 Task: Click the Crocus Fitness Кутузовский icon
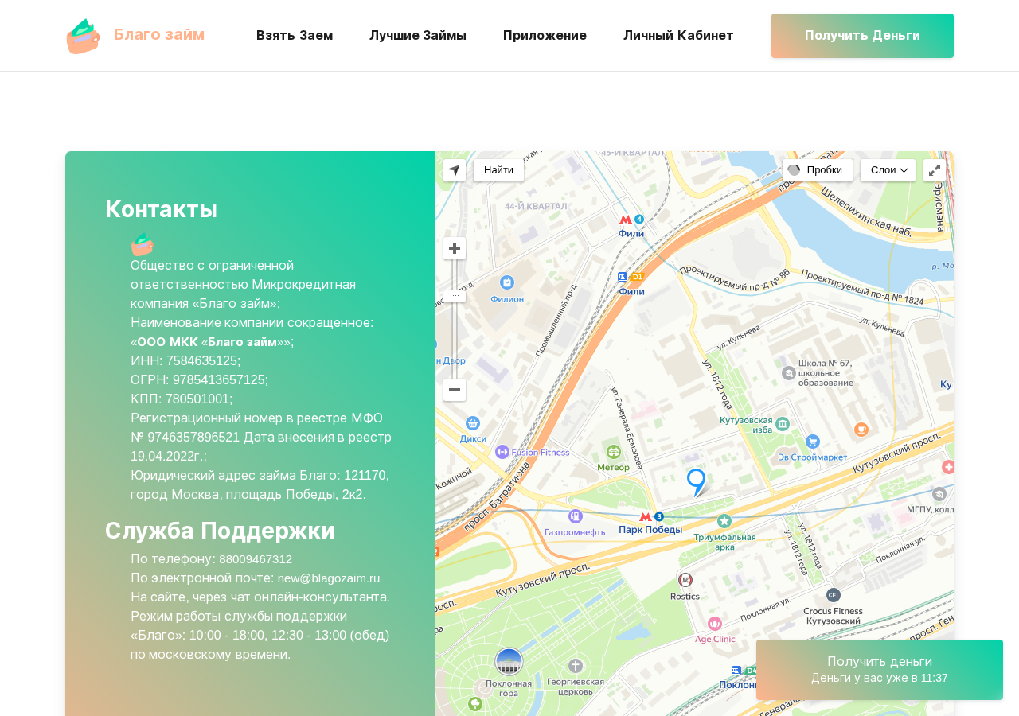point(834,594)
